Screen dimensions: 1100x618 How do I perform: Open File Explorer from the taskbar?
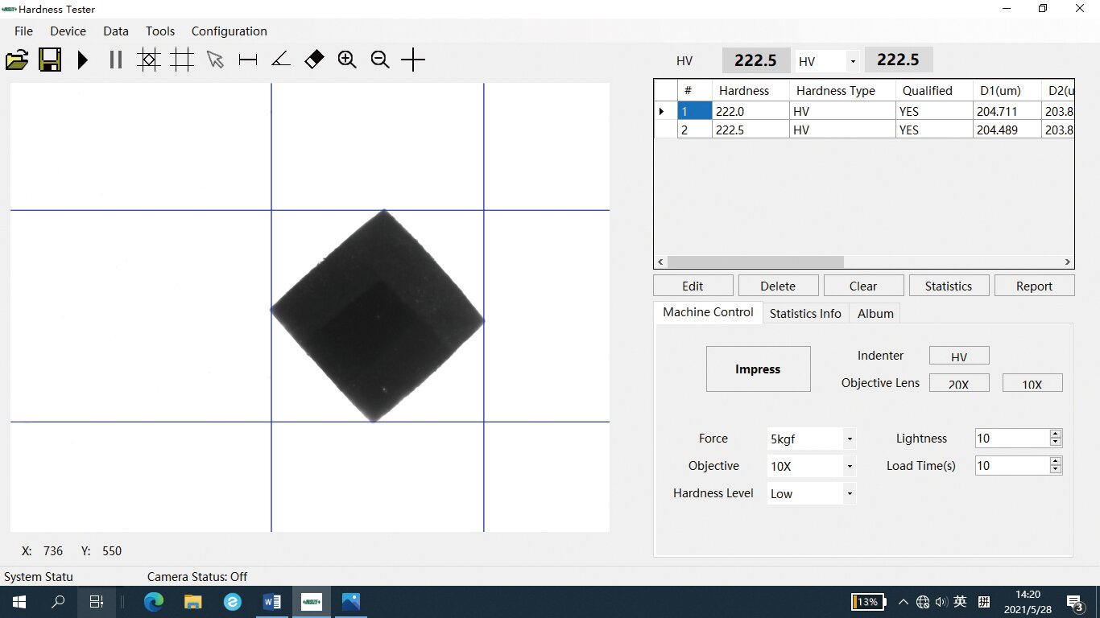click(x=193, y=601)
